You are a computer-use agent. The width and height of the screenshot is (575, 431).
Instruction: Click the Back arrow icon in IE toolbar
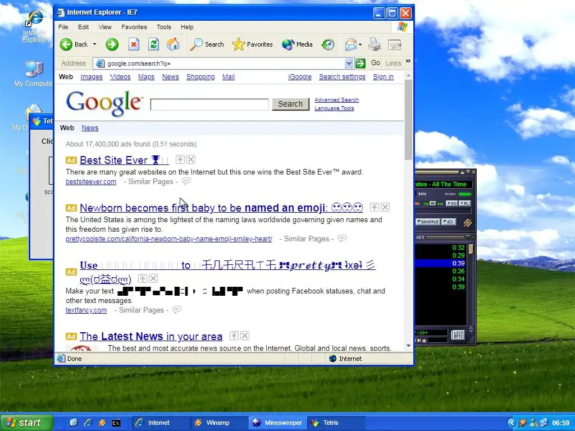click(x=66, y=44)
